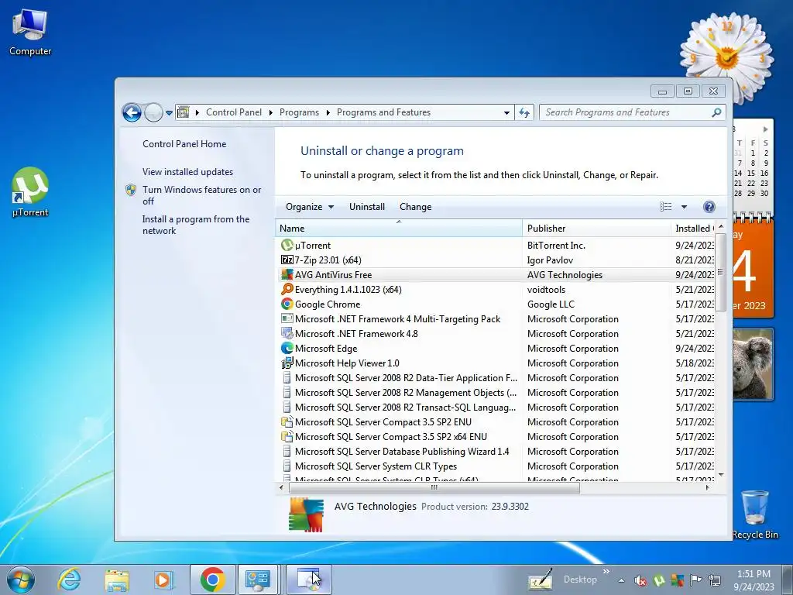Click the Control Panel taskbar button

(259, 580)
